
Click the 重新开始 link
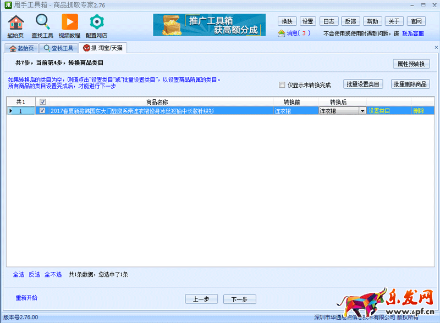[x=26, y=298]
